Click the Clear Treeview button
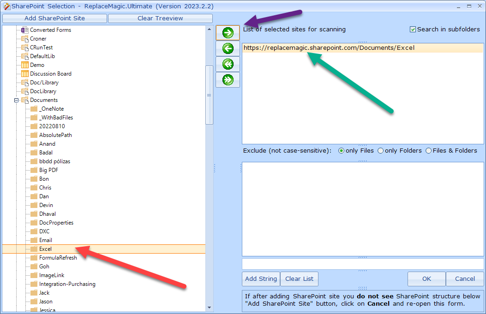 point(160,18)
